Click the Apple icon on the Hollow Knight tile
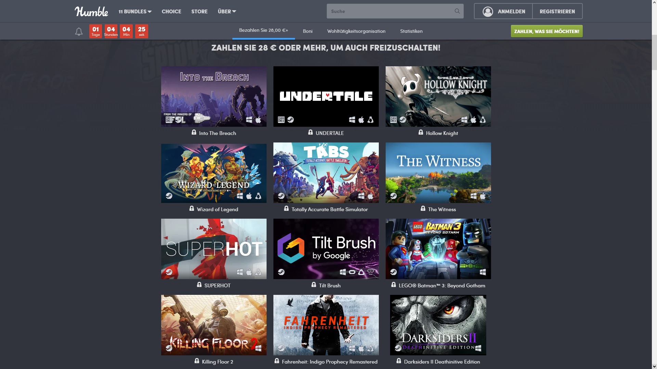Screen dimensions: 657x369 pos(474,120)
